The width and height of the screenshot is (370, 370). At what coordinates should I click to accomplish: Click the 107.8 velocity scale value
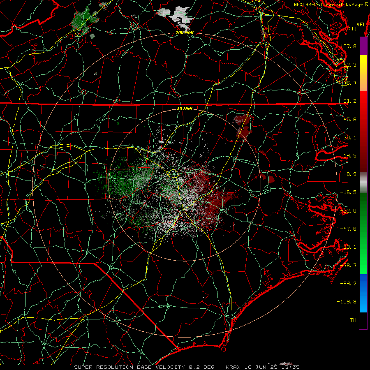348,46
